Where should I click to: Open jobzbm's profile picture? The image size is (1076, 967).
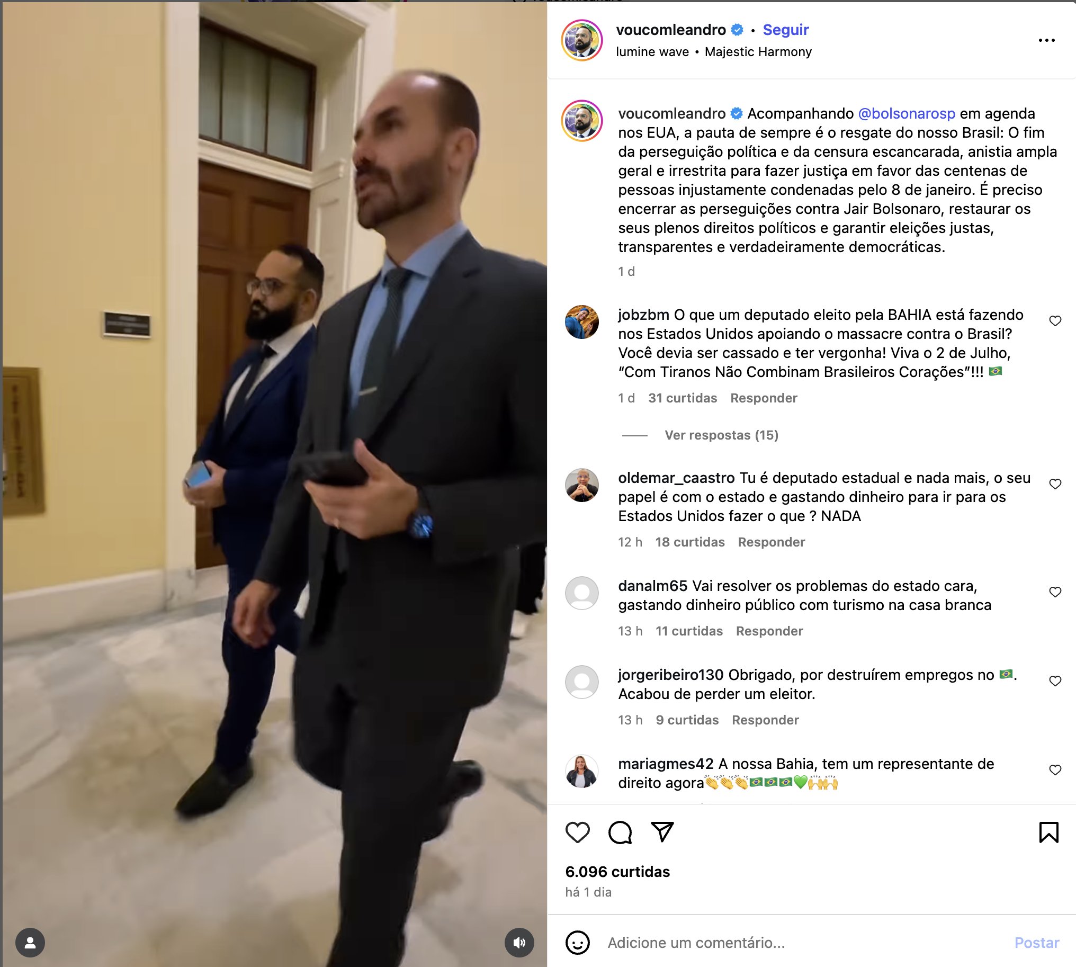[581, 322]
